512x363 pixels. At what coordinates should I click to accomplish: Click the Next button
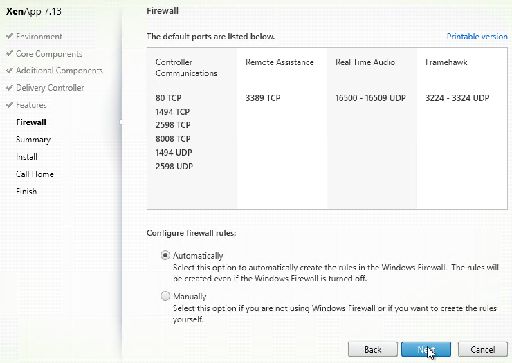(426, 350)
